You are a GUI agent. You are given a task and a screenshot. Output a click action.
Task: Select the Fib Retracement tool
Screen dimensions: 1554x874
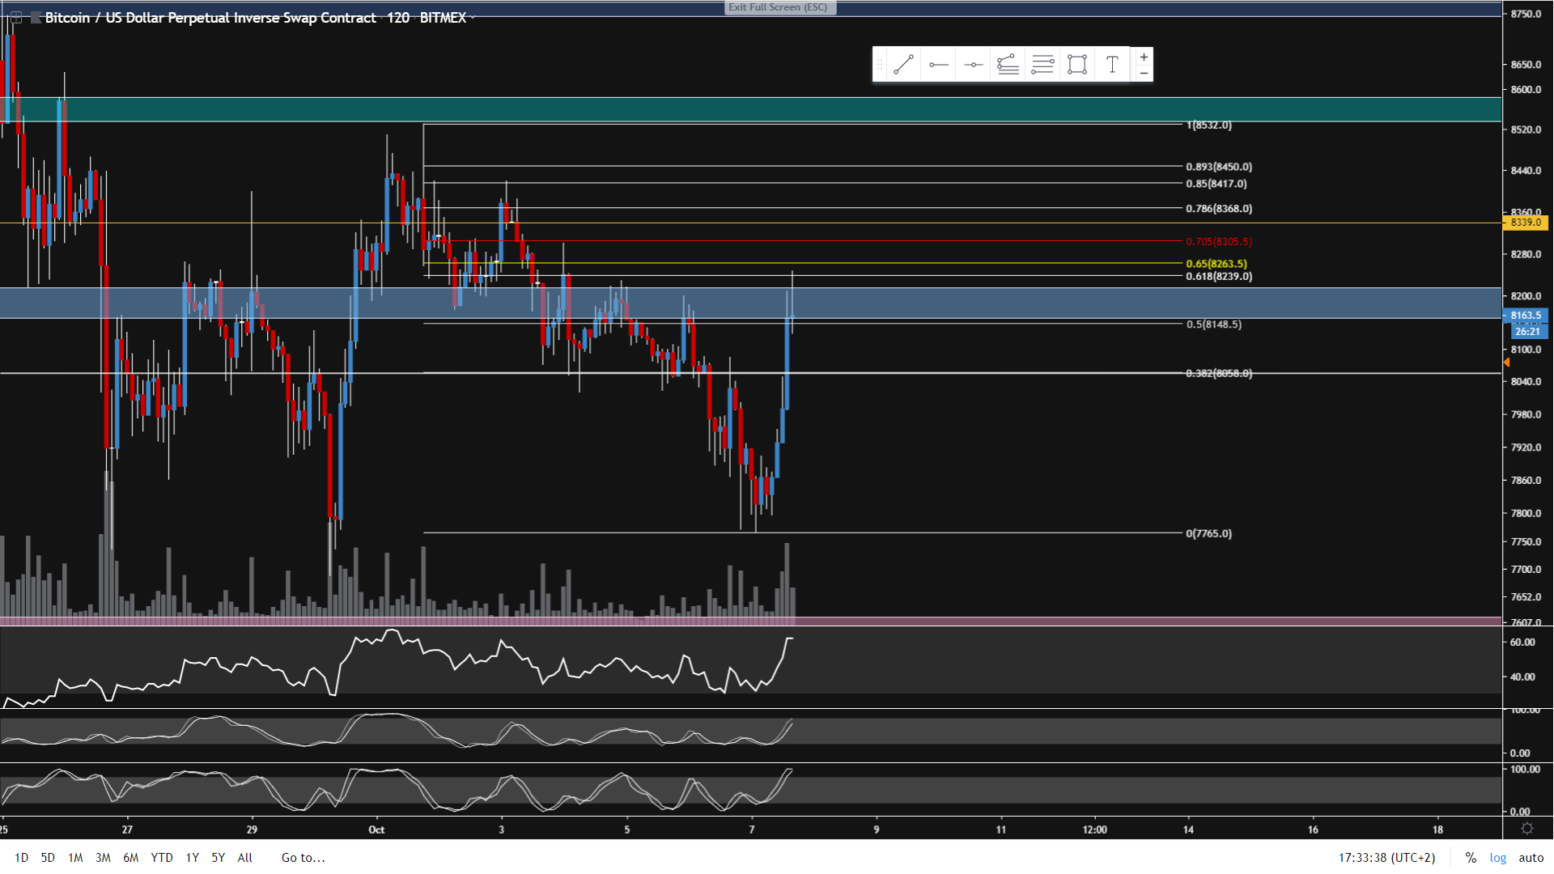click(x=1042, y=65)
